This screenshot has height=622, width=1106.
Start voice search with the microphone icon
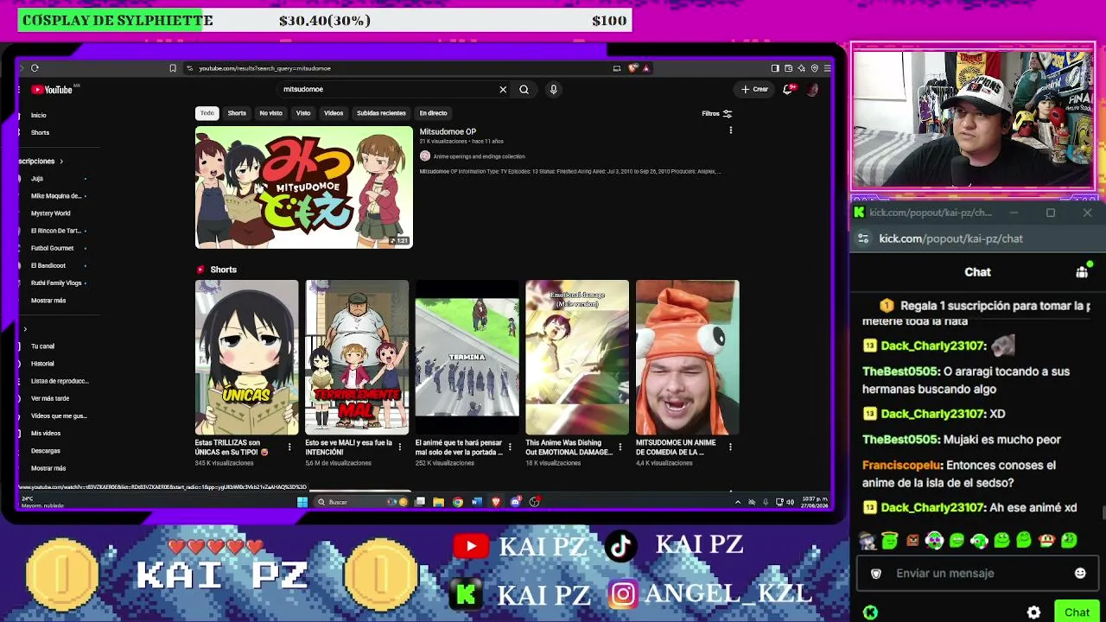coord(553,89)
